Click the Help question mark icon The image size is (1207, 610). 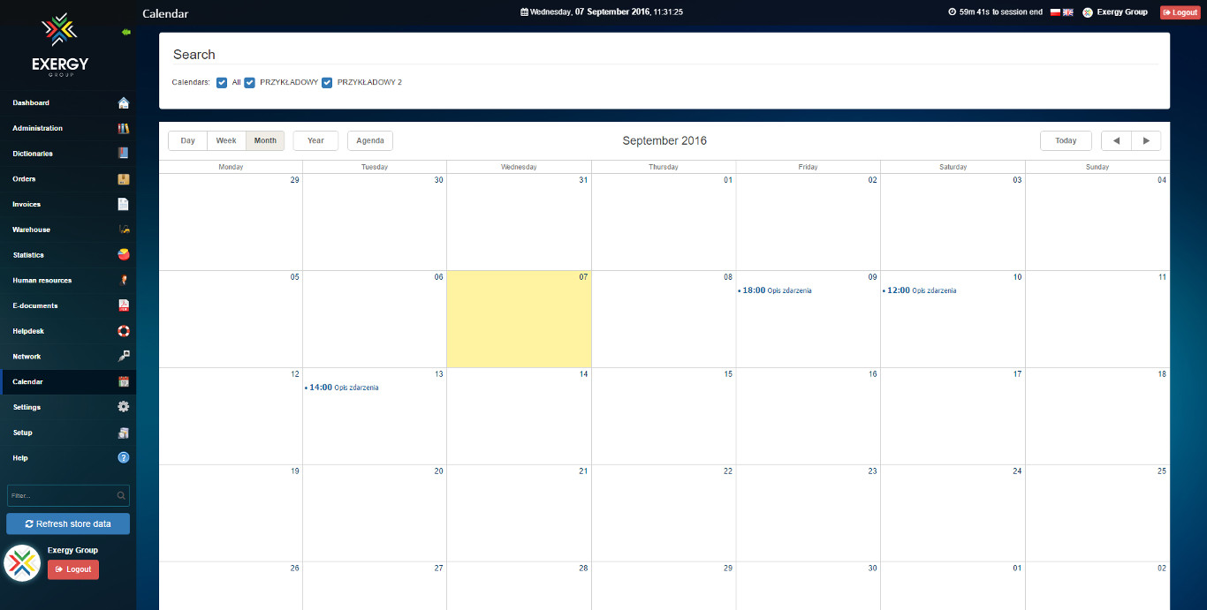[124, 458]
